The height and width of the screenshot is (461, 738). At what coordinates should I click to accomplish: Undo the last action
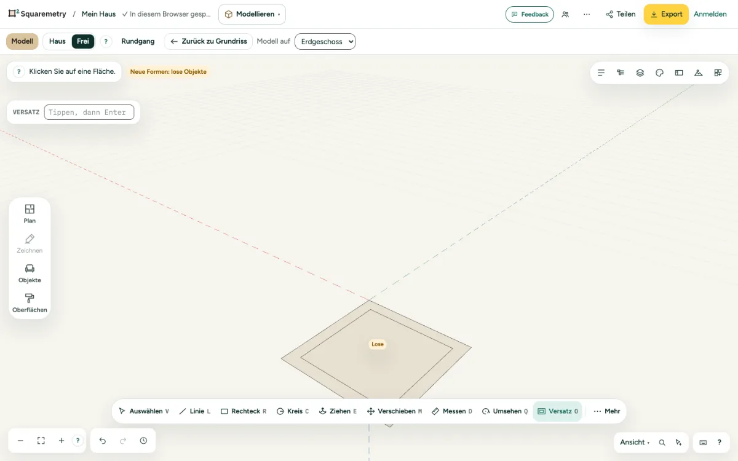[x=103, y=441]
